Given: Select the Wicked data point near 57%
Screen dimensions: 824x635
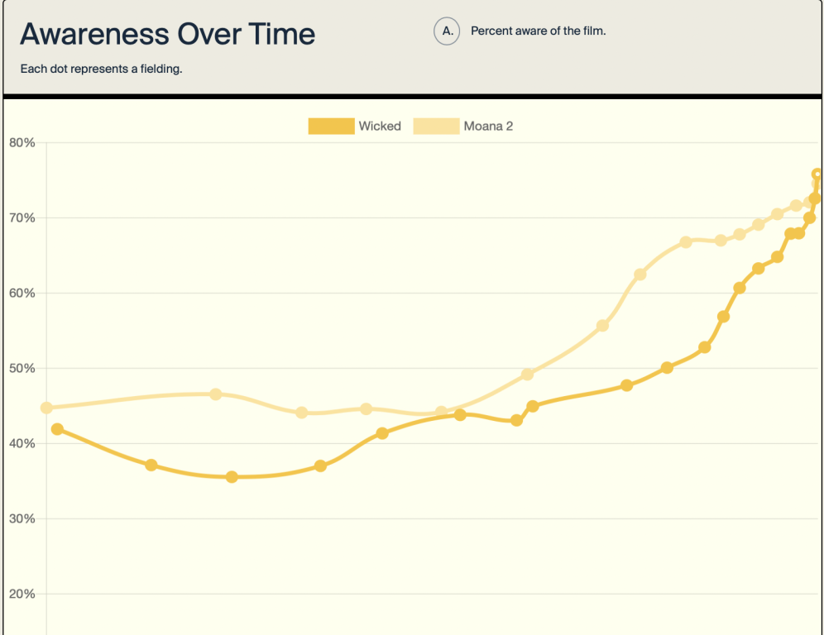Looking at the screenshot, I should tap(723, 317).
